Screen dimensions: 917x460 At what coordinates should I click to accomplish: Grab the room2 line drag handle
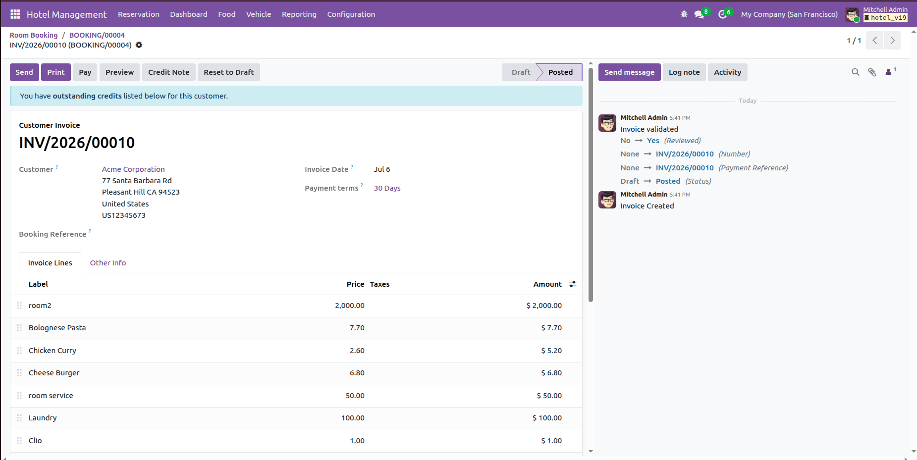pyautogui.click(x=19, y=306)
